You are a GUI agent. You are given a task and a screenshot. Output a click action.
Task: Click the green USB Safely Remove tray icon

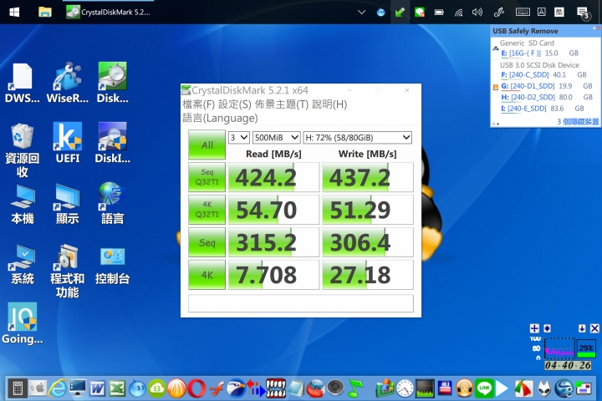pos(400,12)
